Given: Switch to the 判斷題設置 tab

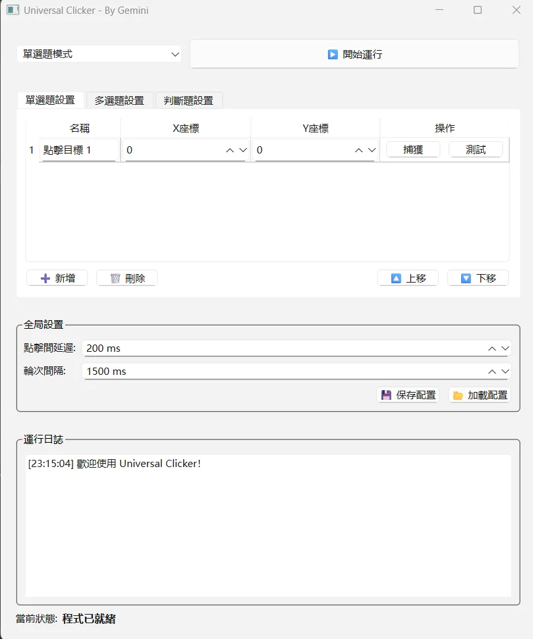Looking at the screenshot, I should point(188,100).
